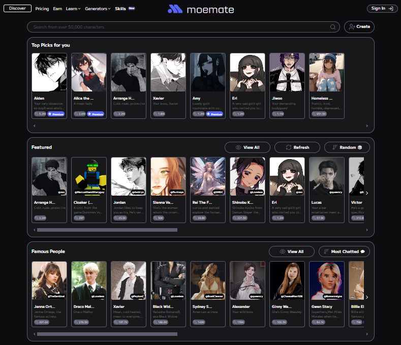This screenshot has height=345, width=401.
Task: Open Most Chatted sort dropdown
Action: (x=344, y=252)
